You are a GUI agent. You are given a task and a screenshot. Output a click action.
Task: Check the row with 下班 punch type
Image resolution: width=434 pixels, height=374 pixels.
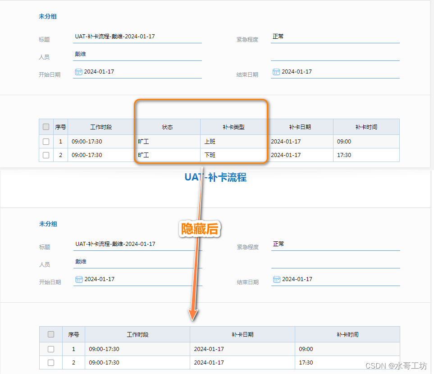click(46, 155)
